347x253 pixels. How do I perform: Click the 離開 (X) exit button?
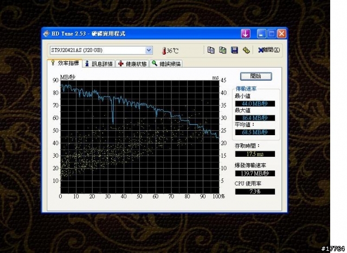[269, 50]
